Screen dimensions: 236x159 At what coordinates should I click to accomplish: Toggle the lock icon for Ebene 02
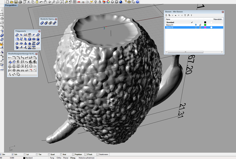point(200,27)
